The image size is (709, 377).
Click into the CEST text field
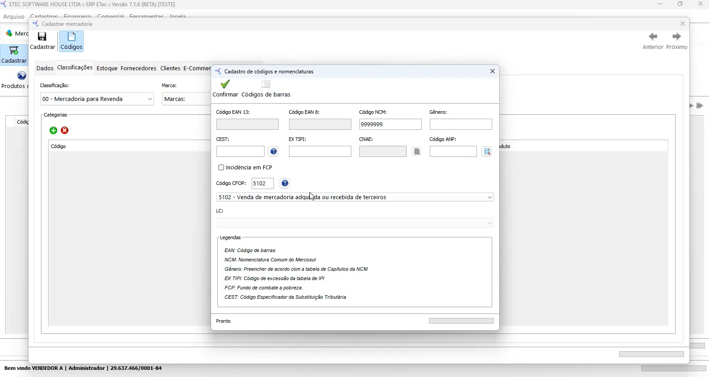(240, 152)
